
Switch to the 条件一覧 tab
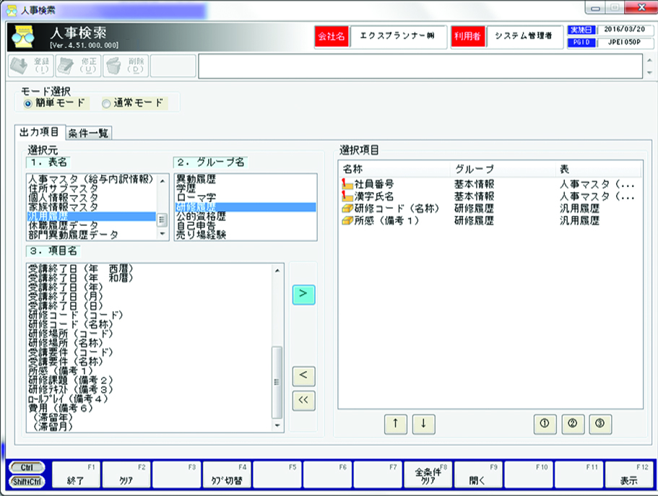(x=89, y=132)
